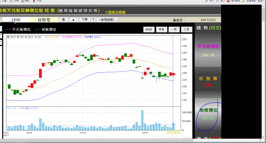Click the horizontal scrollbar right arrow
The image size is (266, 143).
pos(260,140)
